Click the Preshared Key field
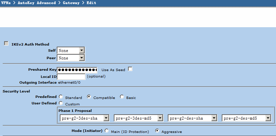This screenshot has width=276, height=136. pos(77,70)
